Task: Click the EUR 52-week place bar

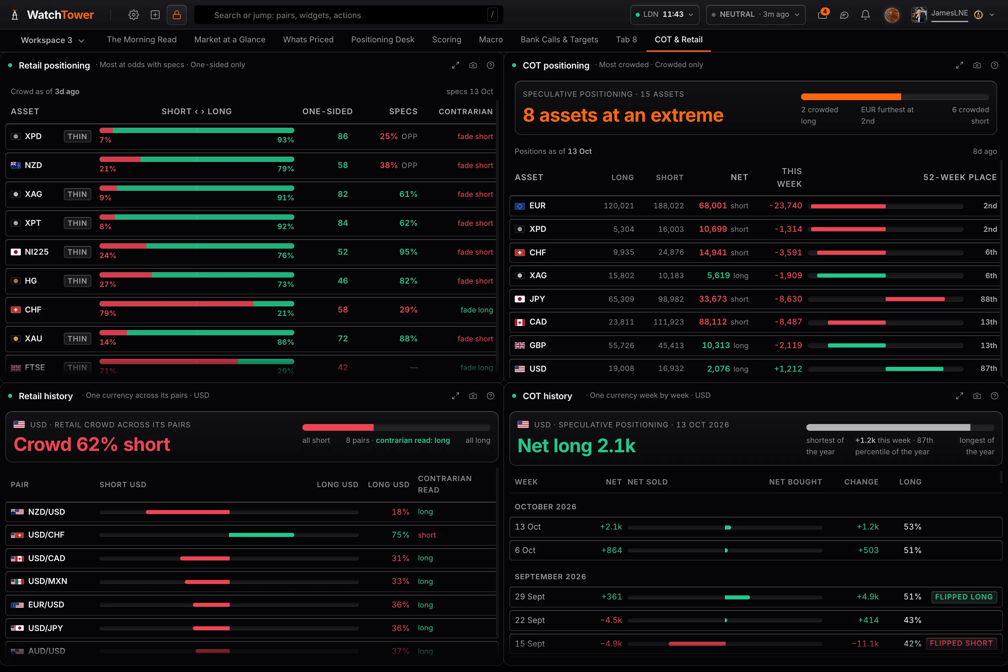Action: [886, 206]
